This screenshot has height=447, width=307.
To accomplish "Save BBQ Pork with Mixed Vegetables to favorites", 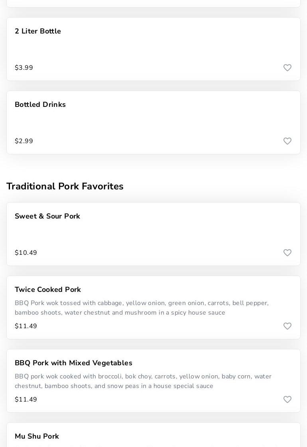I will point(287,400).
